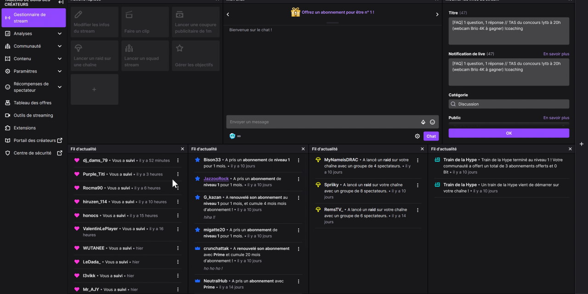Image resolution: width=588 pixels, height=294 pixels.
Task: Close the first Fil d'actualité panel
Action: pos(182,149)
